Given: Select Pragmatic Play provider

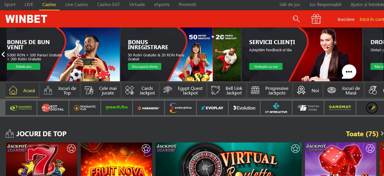Looking at the screenshot, I should pos(85,108).
